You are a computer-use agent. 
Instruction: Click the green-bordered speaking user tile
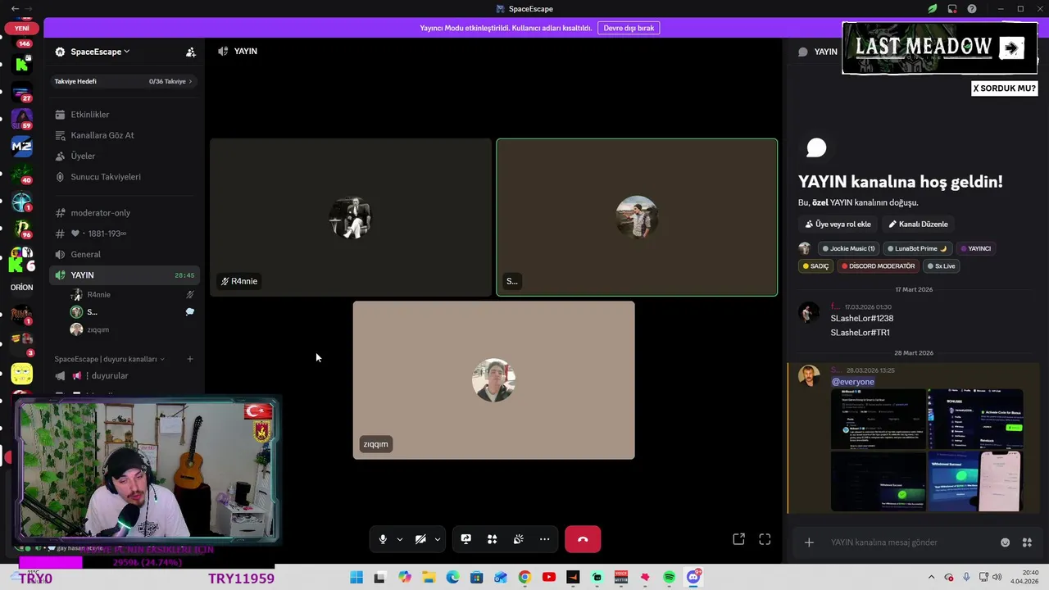(x=637, y=217)
